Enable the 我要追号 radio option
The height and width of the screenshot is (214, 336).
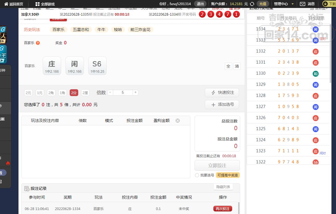click(x=197, y=175)
